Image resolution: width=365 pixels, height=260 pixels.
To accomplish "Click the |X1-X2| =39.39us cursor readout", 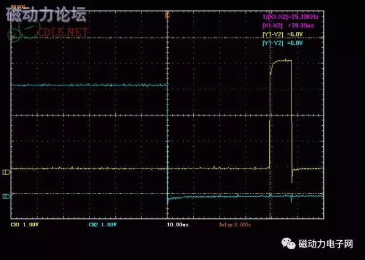I will [288, 26].
